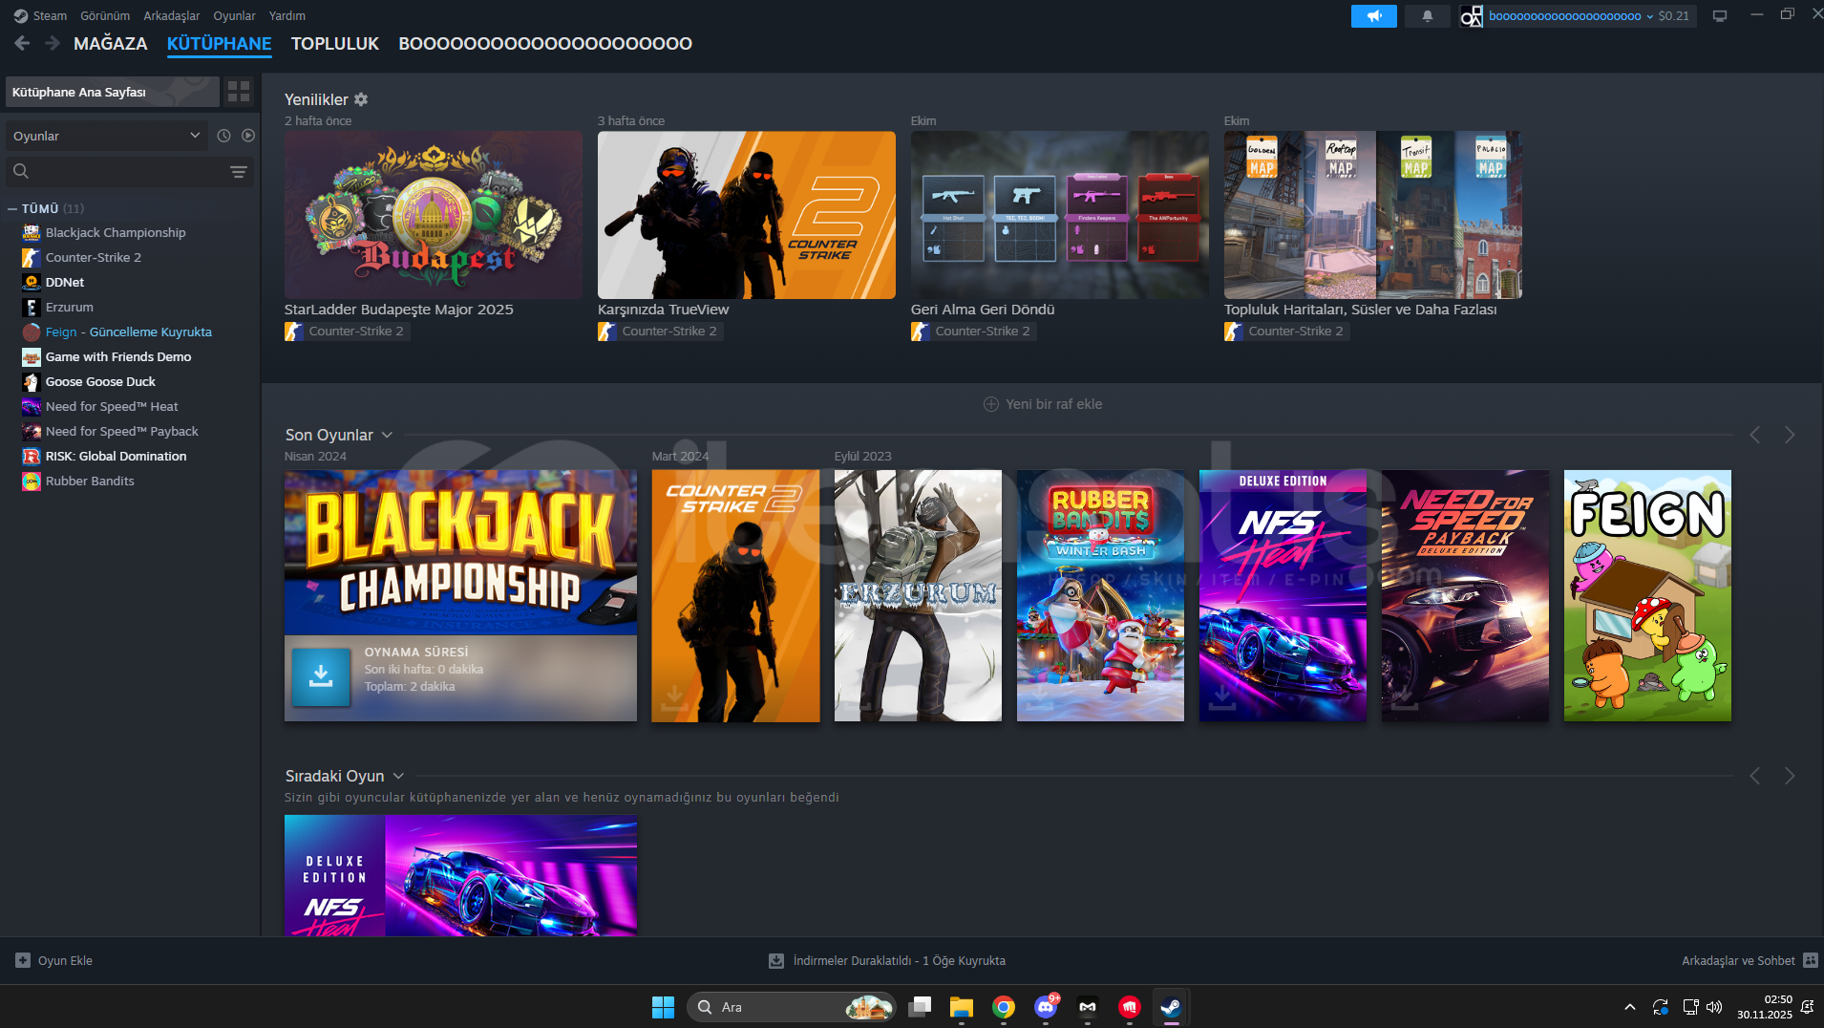This screenshot has height=1028, width=1824.
Task: Open Yenilikler settings gear
Action: [361, 99]
